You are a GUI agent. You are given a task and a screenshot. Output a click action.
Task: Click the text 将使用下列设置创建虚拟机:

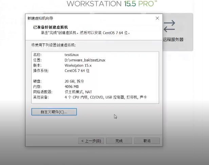(x=54, y=45)
